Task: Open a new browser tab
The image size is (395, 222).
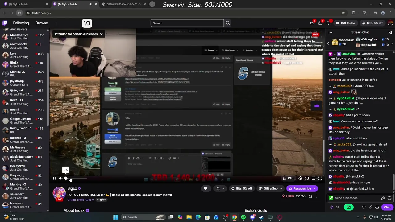Action: 152,4
